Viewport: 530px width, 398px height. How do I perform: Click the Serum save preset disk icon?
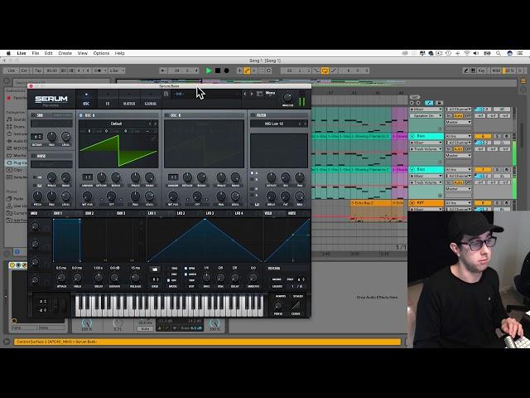click(x=166, y=94)
